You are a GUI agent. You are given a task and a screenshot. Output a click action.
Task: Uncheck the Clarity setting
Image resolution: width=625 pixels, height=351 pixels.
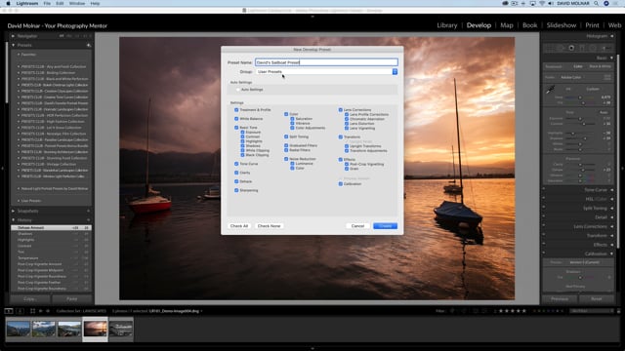[236, 173]
